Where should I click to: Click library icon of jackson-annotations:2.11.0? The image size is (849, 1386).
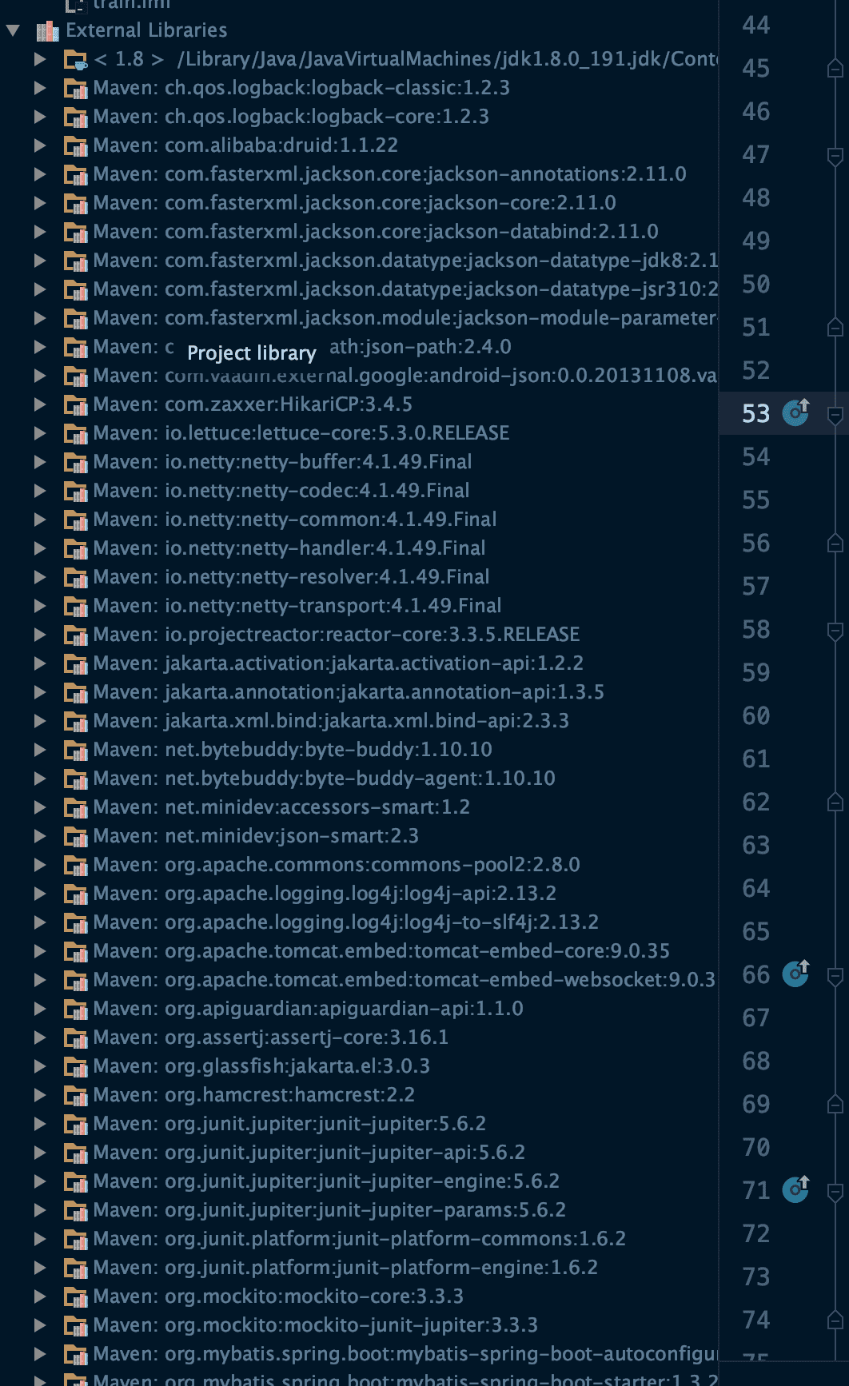click(75, 174)
